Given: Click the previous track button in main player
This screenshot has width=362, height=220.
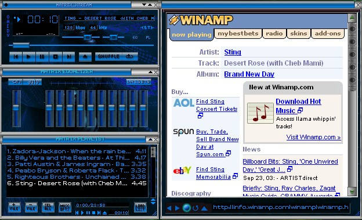Looking at the screenshot, I should [x=16, y=57].
